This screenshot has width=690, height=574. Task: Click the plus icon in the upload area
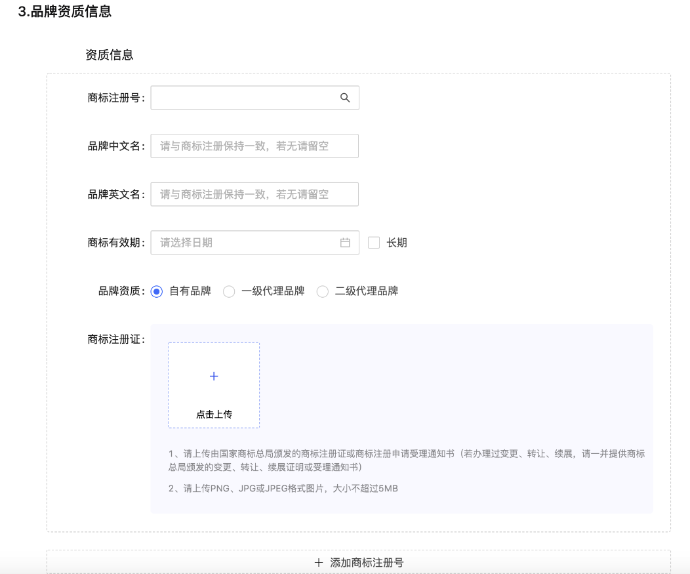tap(214, 375)
